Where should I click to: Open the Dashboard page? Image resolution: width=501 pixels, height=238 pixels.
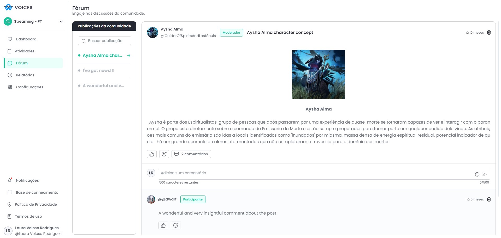tap(26, 39)
